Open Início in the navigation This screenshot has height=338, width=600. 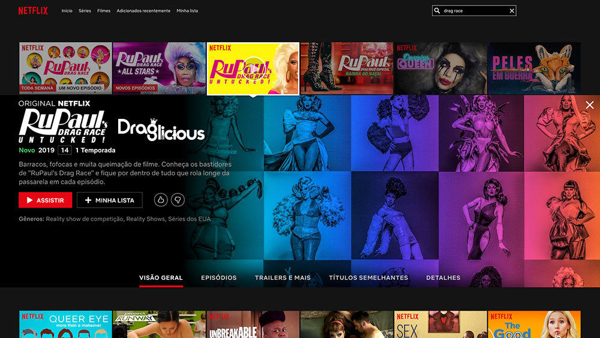tap(67, 11)
